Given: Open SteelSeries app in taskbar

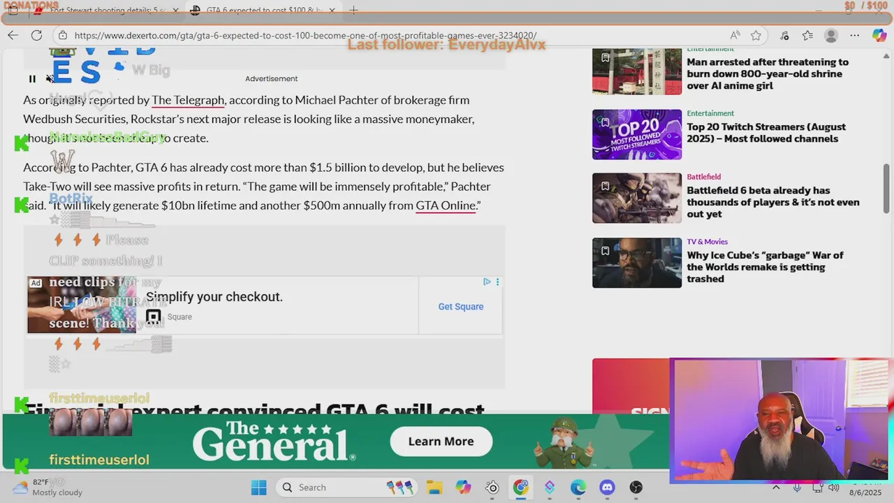Looking at the screenshot, I should click(492, 488).
